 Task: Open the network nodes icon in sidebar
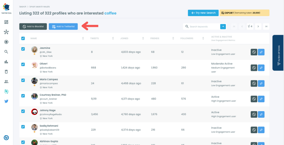6,32
